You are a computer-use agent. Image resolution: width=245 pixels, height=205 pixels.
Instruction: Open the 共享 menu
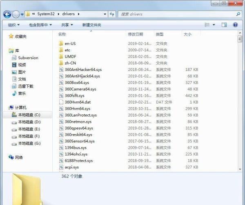coord(67,25)
